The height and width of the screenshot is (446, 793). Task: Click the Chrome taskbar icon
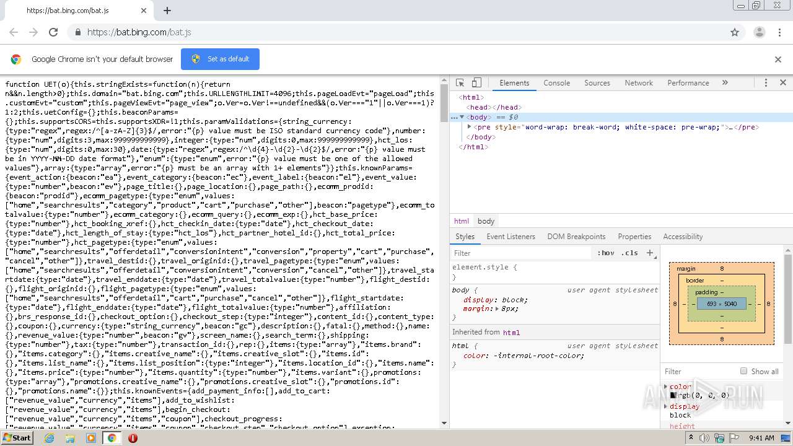pyautogui.click(x=112, y=438)
